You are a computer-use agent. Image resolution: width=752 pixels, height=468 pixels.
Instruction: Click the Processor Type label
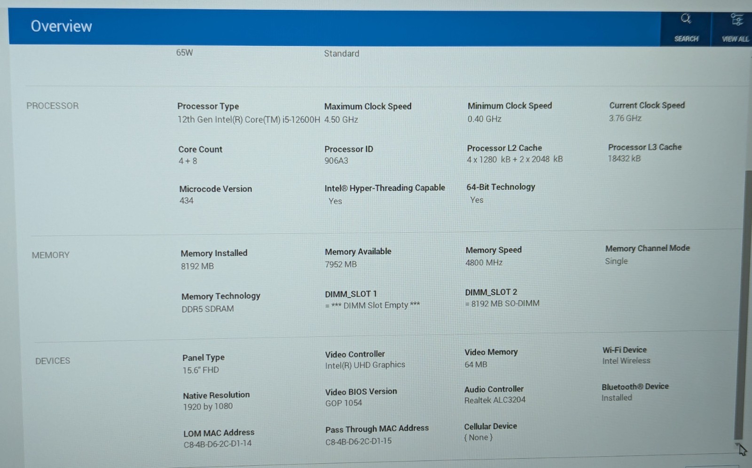point(208,106)
